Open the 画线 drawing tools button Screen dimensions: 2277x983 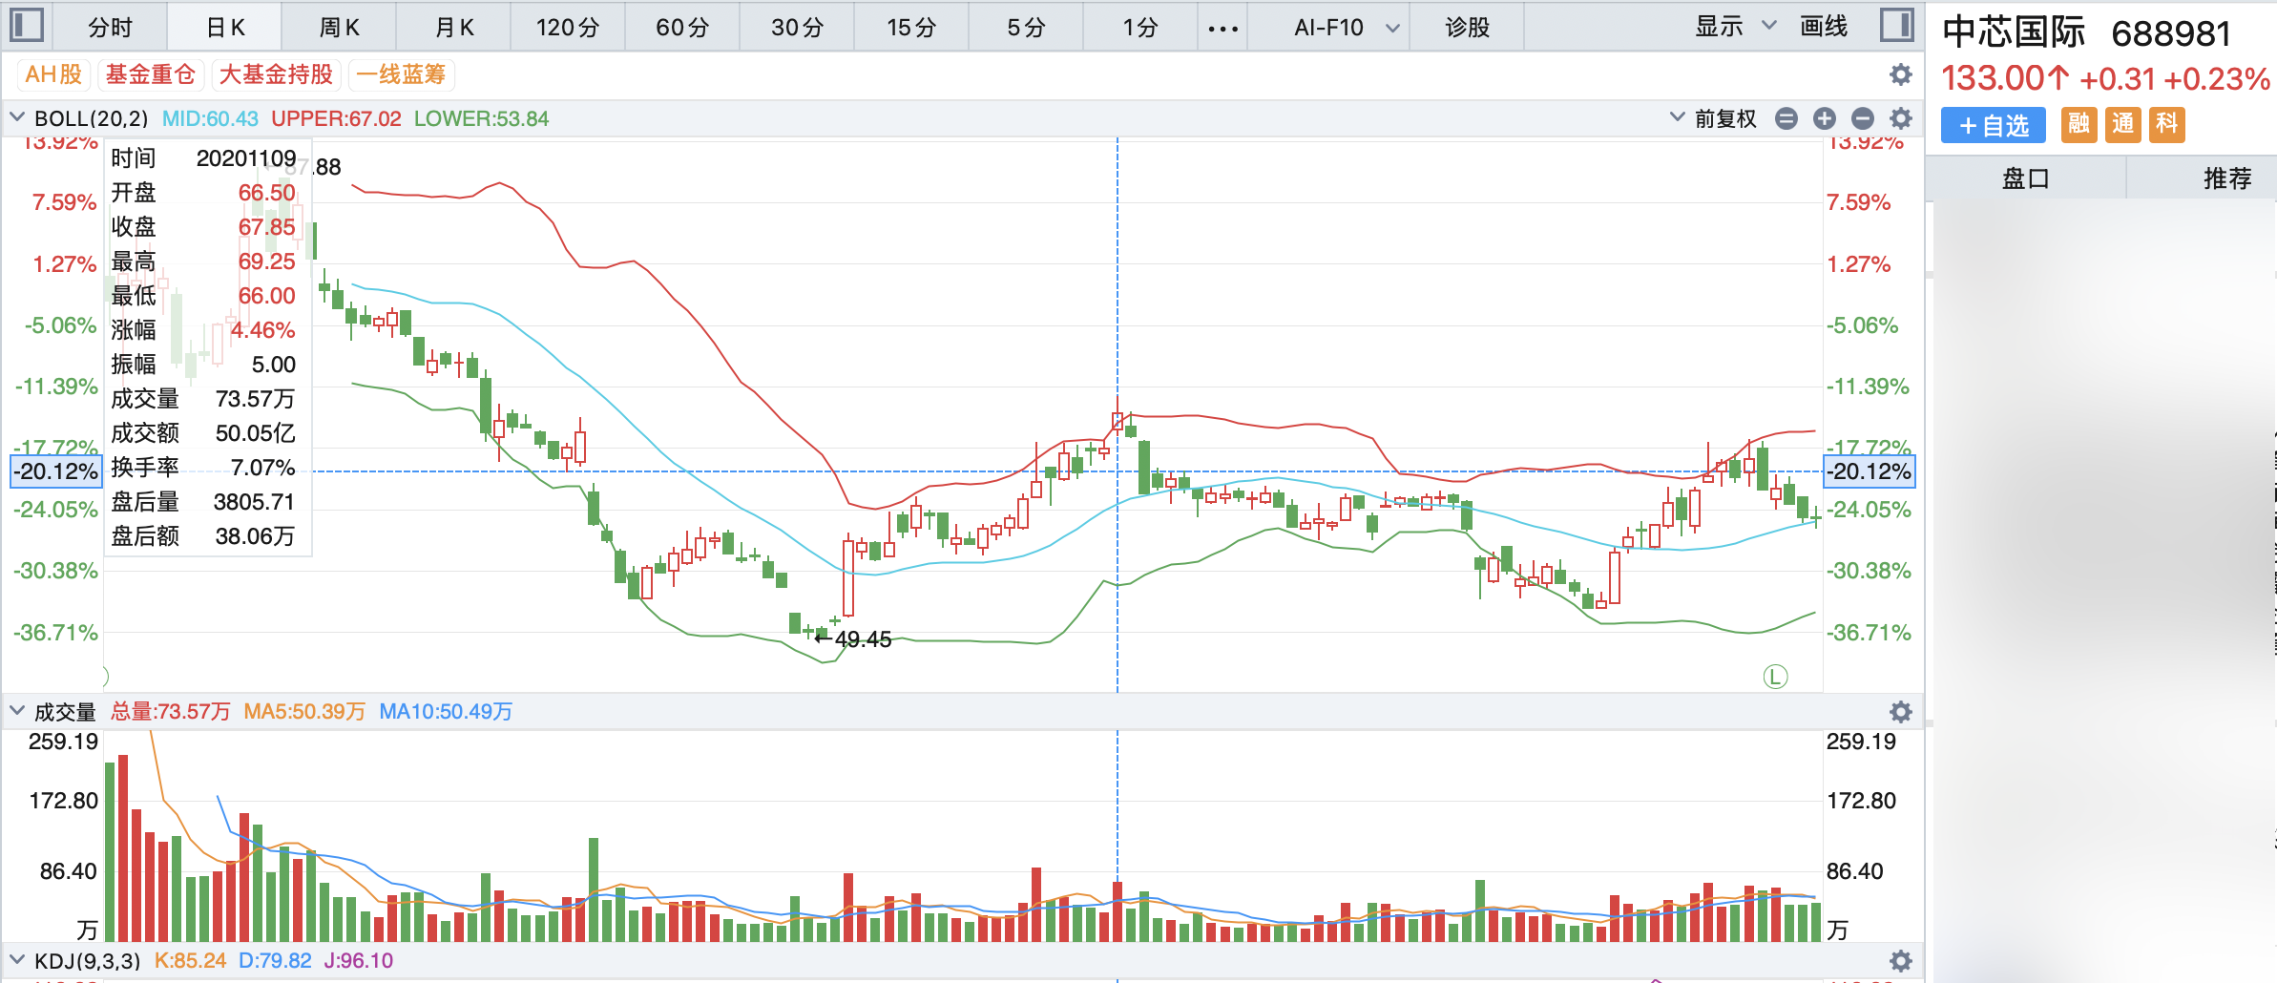click(1823, 27)
